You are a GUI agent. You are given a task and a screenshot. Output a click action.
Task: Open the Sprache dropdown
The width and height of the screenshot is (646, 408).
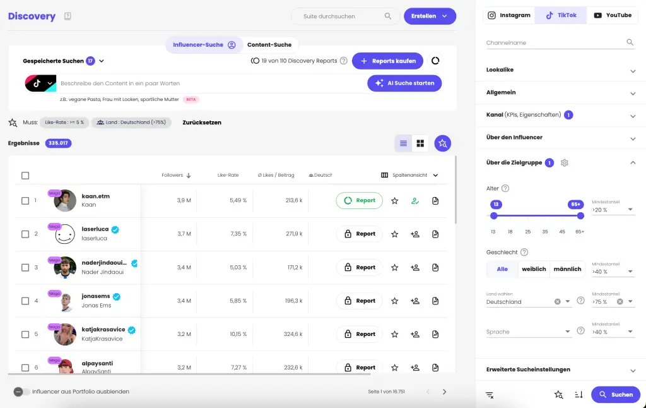coord(529,332)
